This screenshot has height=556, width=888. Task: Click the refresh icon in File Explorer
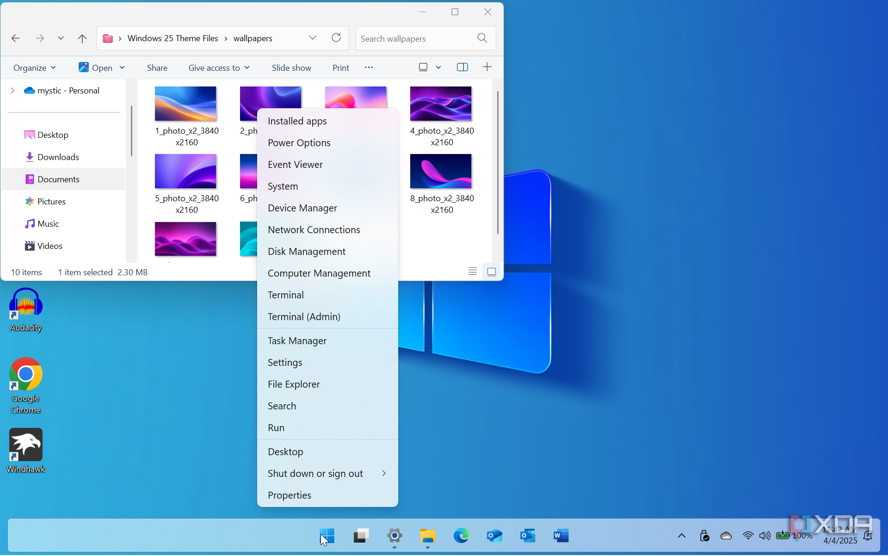click(336, 38)
